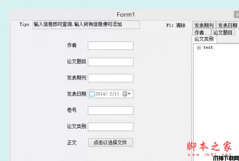
Task: Focus the 论文题目 text box
Action: pyautogui.click(x=110, y=62)
